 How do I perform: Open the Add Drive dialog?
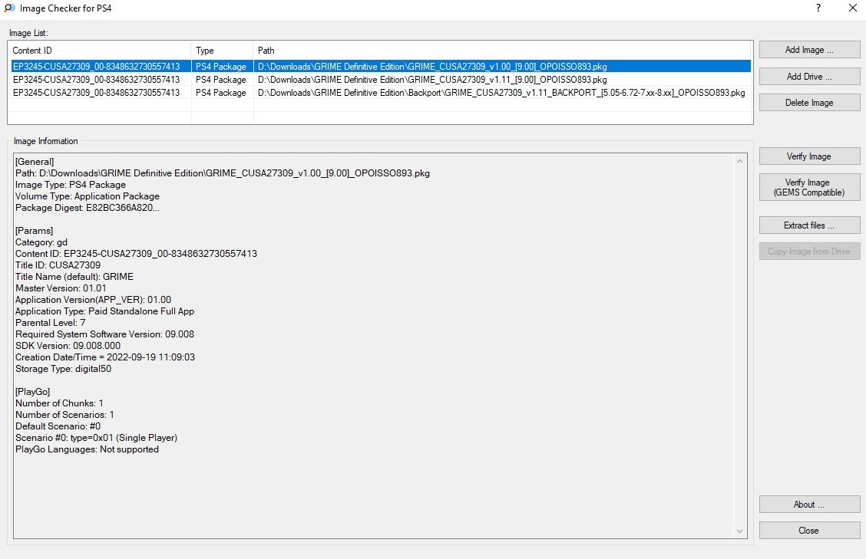tap(809, 76)
